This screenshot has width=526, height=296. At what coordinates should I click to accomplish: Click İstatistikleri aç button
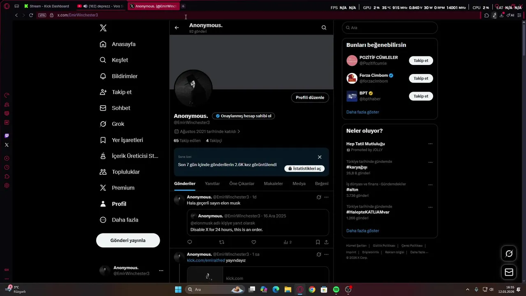pos(305,169)
